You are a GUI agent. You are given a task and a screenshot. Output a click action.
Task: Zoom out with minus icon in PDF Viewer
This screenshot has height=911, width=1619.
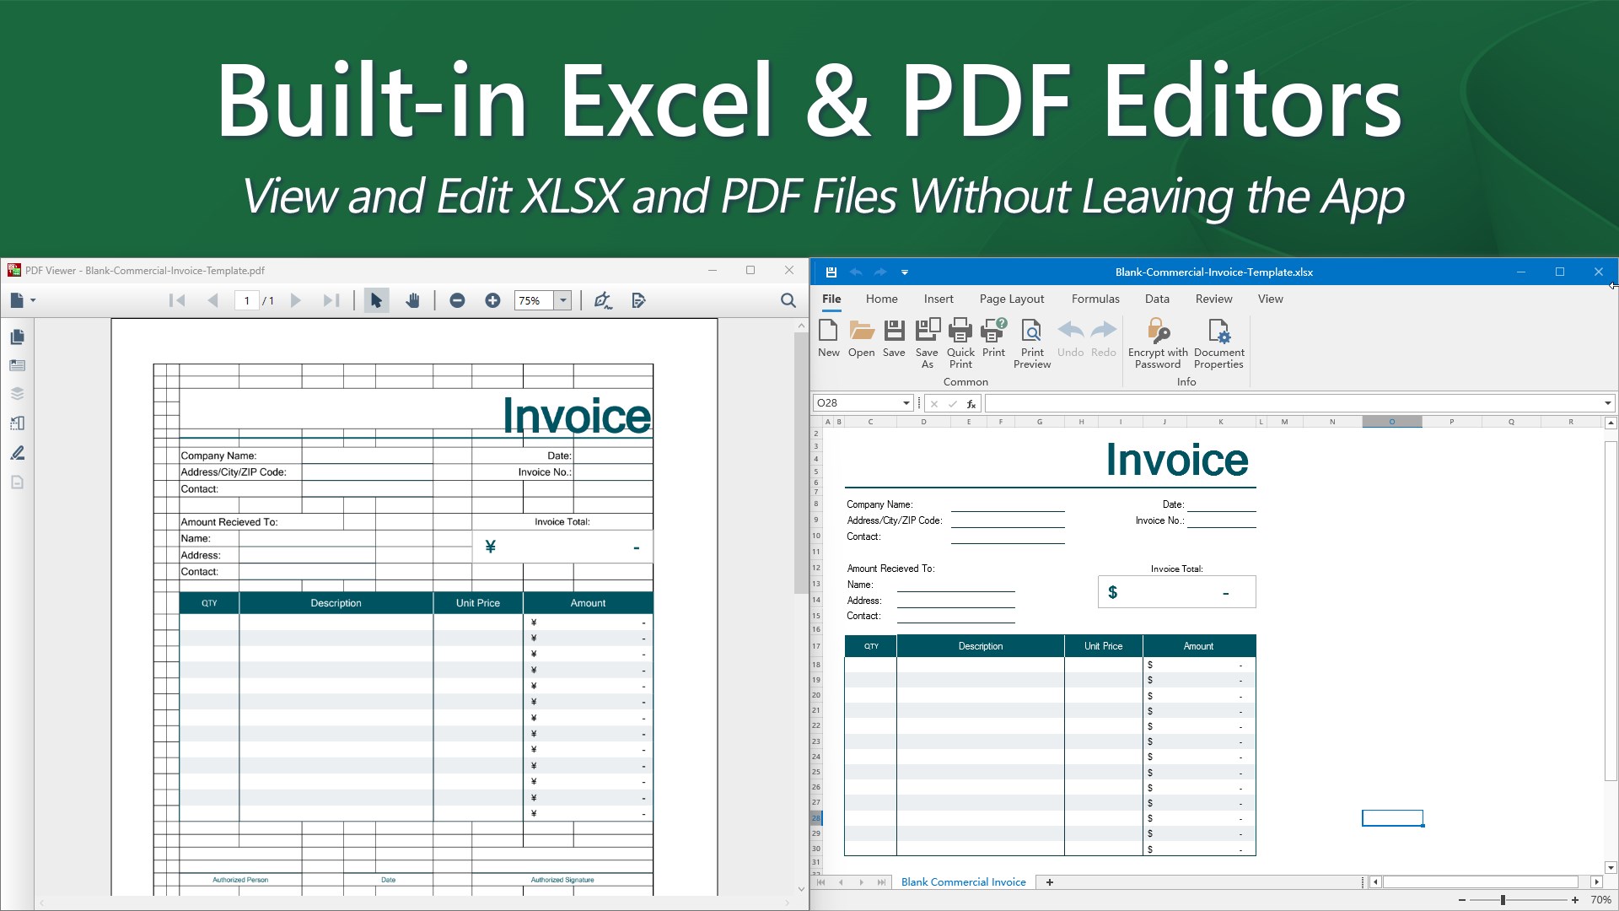click(457, 300)
